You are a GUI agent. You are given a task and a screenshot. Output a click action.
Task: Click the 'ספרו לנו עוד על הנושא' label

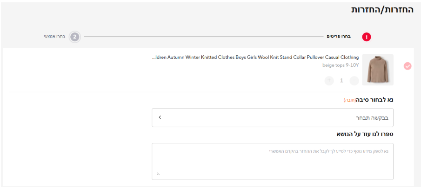(365, 134)
